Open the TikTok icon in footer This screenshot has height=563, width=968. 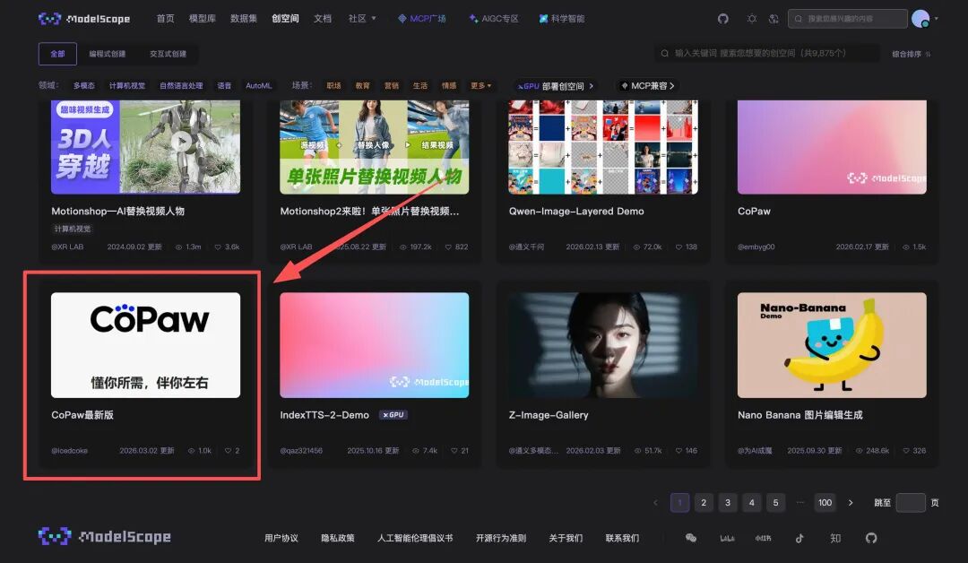pos(799,538)
